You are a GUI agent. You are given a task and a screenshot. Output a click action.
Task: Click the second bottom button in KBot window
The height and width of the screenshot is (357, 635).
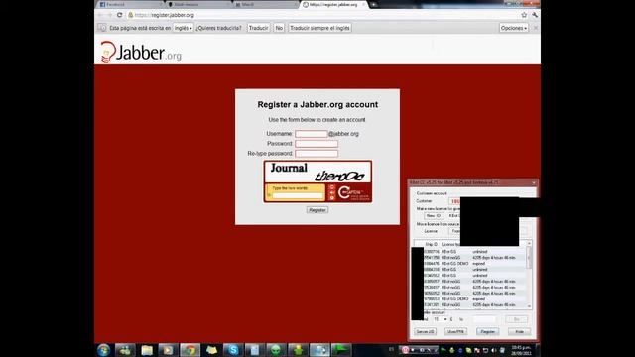pyautogui.click(x=455, y=331)
